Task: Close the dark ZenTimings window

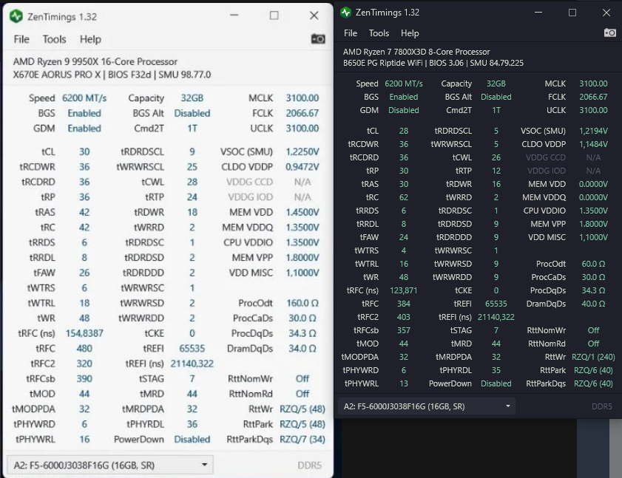Action: (x=606, y=13)
